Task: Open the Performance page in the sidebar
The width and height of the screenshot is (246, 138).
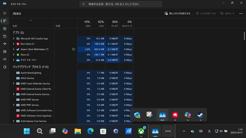Action: point(5,29)
